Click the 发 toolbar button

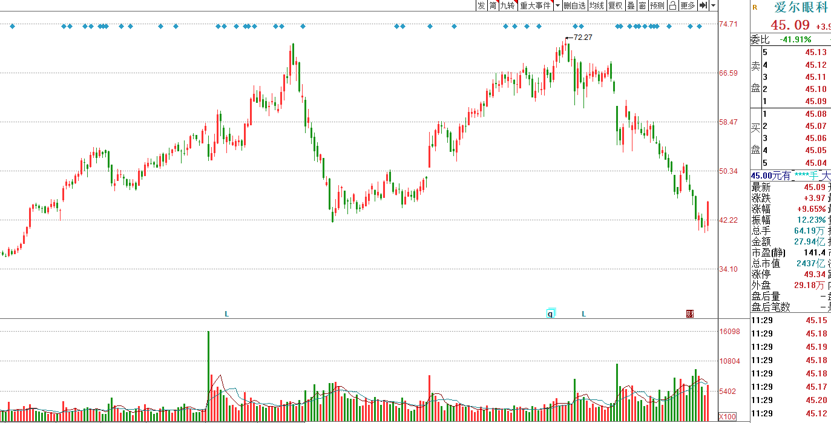[481, 5]
